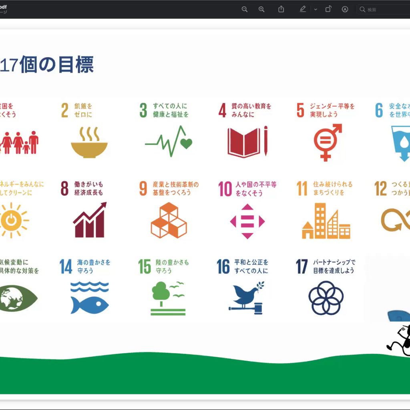Click the zoom in magnifier icon
This screenshot has height=410, width=410.
(x=261, y=10)
